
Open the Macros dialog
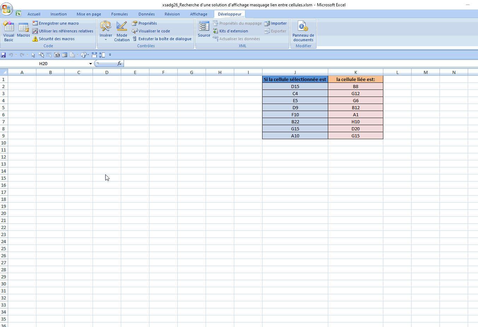[x=23, y=31]
